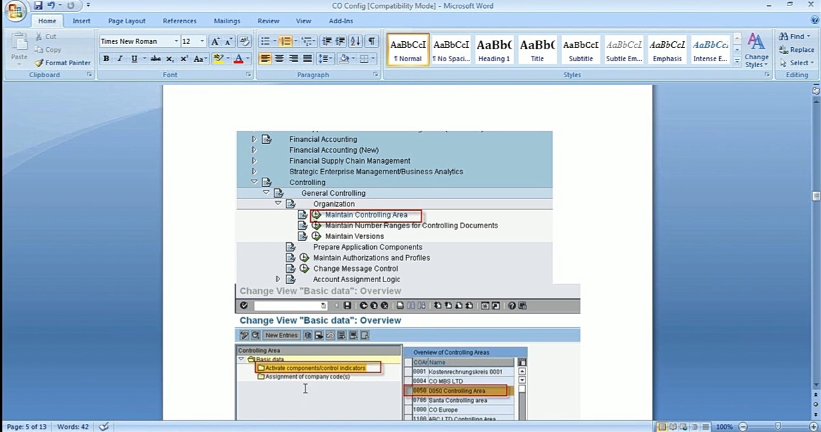This screenshot has height=432, width=821.
Task: Switch to Print Layout view
Action: point(662,427)
